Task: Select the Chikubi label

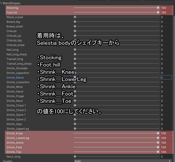Action: coord(12,31)
